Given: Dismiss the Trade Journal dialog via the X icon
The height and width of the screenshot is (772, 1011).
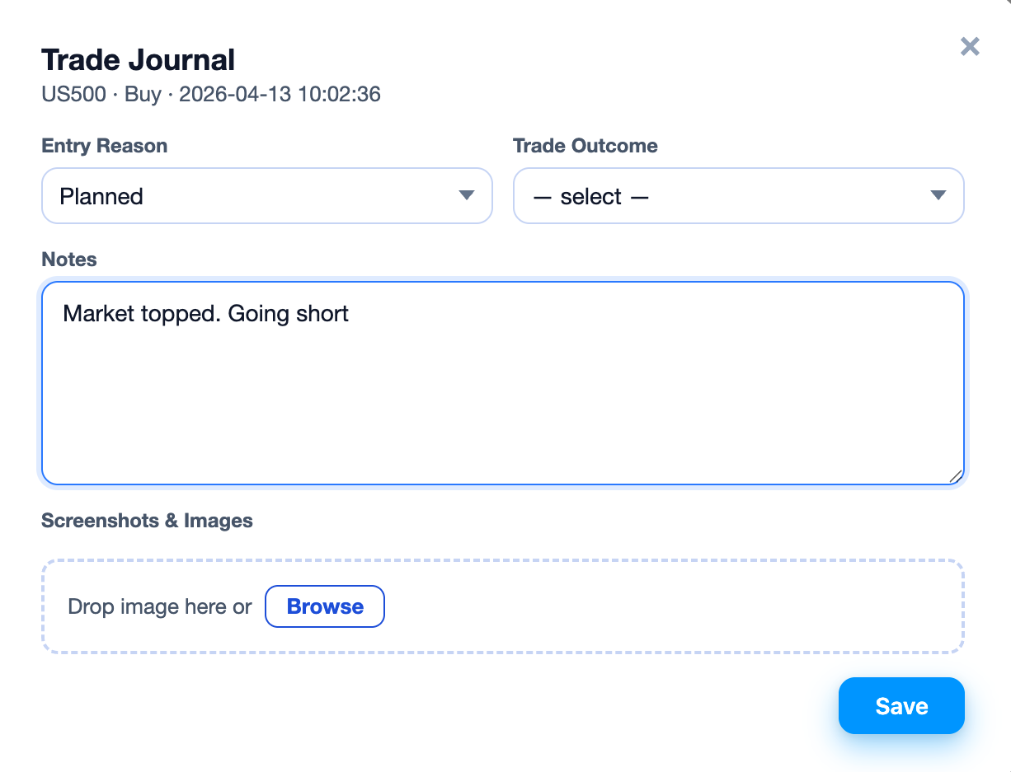Looking at the screenshot, I should (970, 46).
